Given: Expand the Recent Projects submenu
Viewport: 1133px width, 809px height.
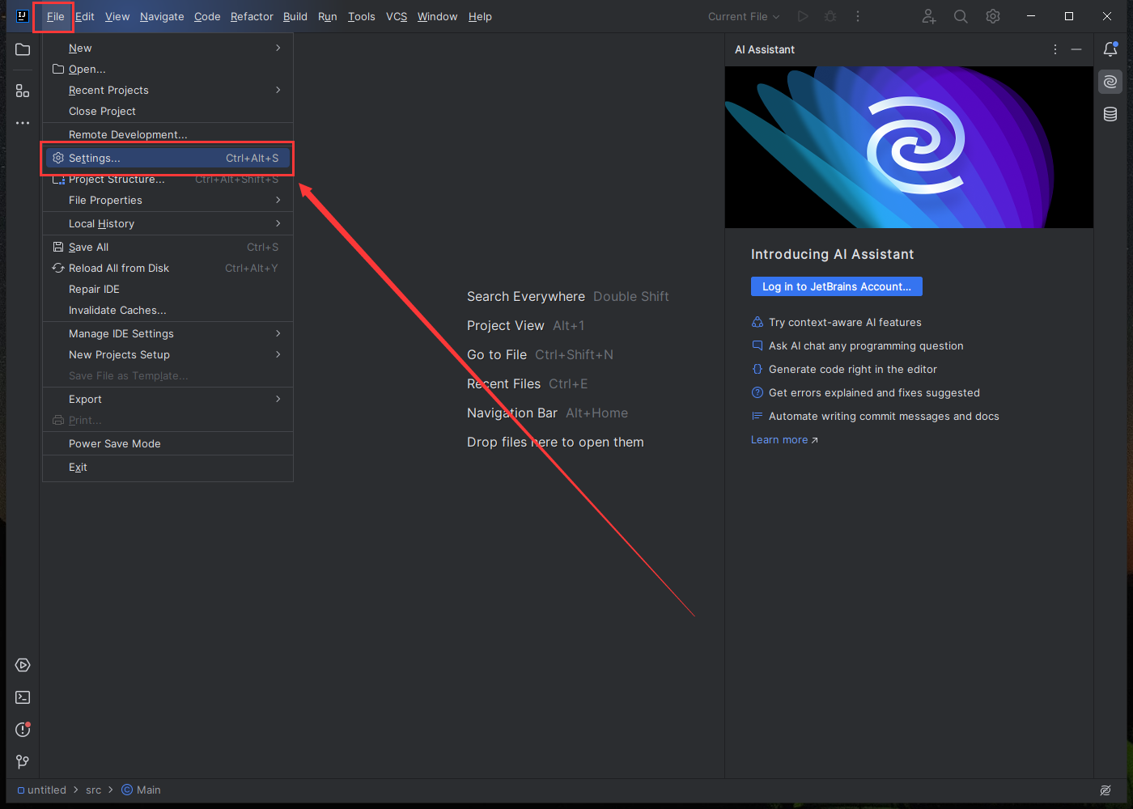Looking at the screenshot, I should (x=108, y=90).
